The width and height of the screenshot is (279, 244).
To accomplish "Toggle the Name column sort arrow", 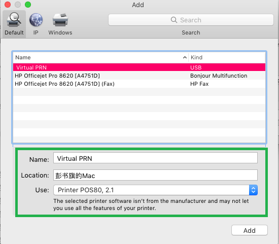I will click(185, 57).
